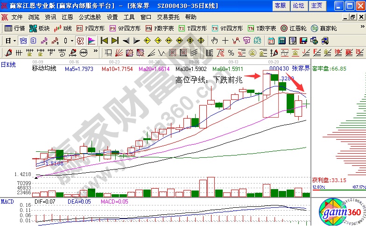
Task: Select the red pencil drawing tool
Action: point(8,53)
